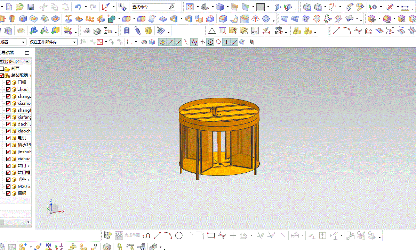416x250 pixels.
Task: Choose the circle sketch tool
Action: click(179, 235)
